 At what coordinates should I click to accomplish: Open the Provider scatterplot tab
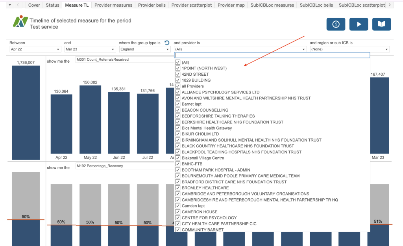click(192, 5)
